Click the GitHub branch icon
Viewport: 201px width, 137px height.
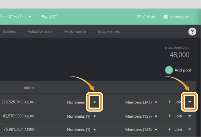139,17
